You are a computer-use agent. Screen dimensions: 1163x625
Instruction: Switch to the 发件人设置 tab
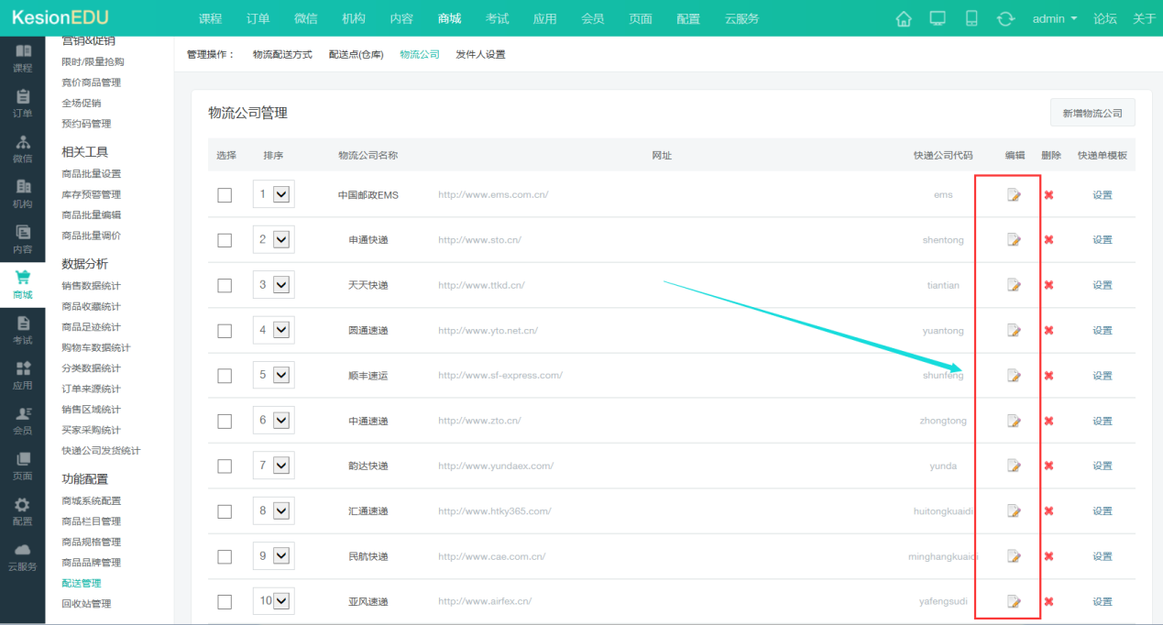click(x=480, y=54)
